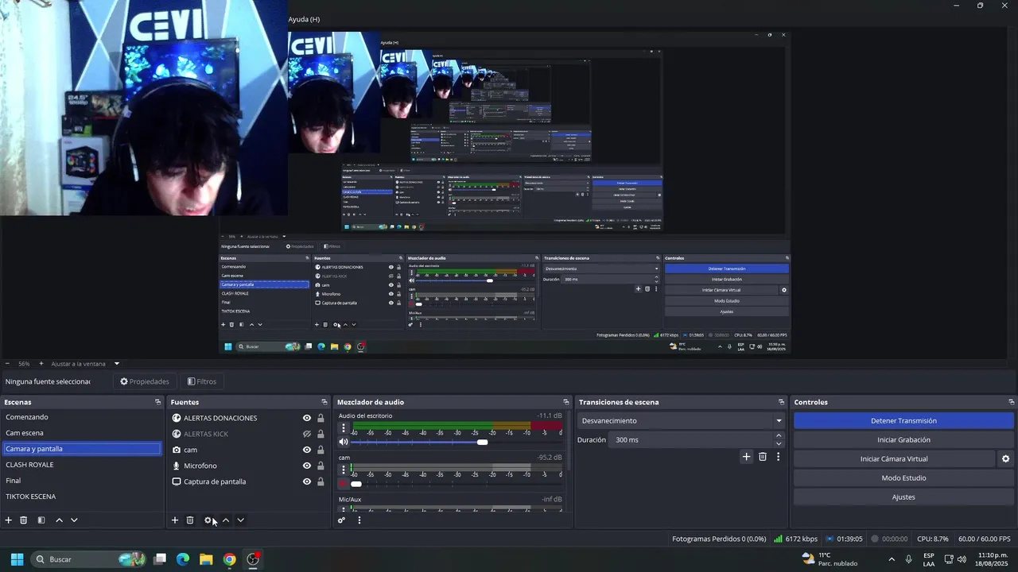Viewport: 1018px width, 572px height.
Task: Move source down in Fuentes toolbar
Action: [240, 520]
